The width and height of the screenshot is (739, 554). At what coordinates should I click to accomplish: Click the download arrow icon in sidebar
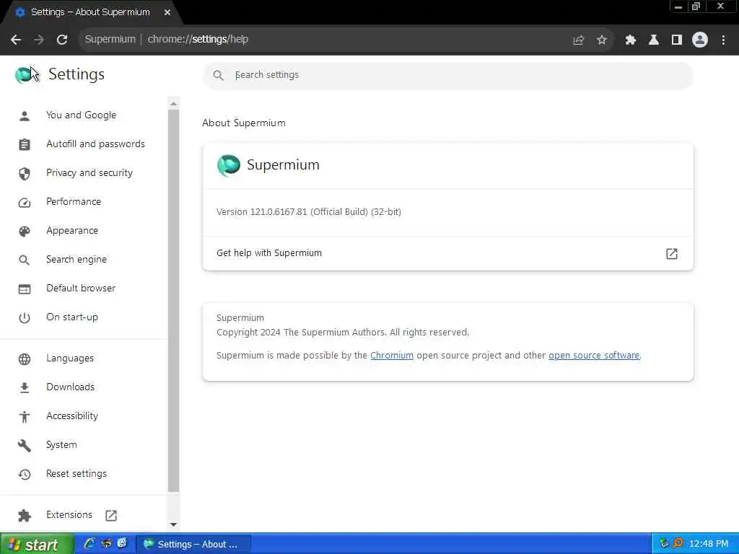coord(25,387)
